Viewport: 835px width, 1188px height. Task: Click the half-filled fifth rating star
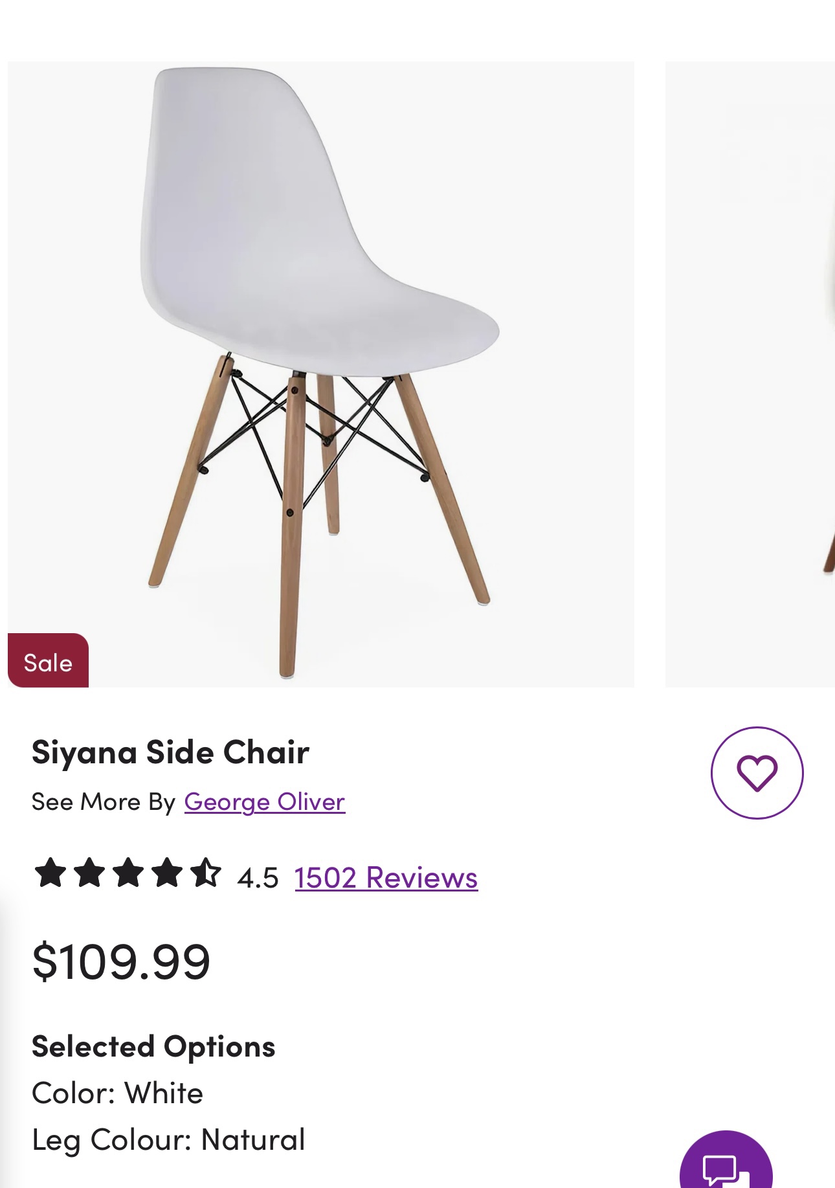(x=206, y=872)
